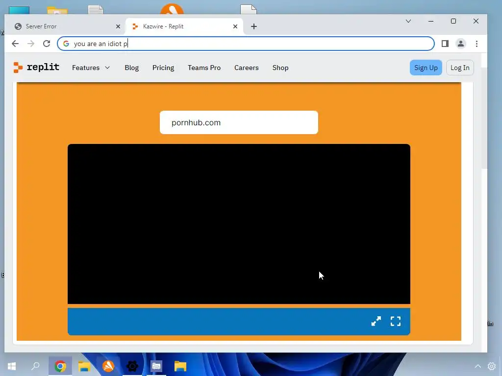The height and width of the screenshot is (376, 502).
Task: Open the Pricing page
Action: point(163,68)
